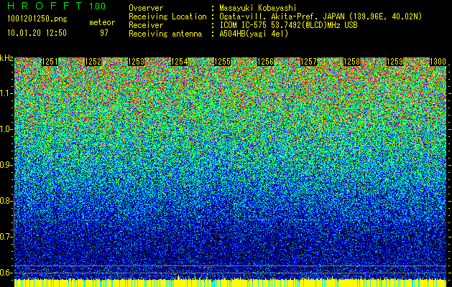The image size is (452, 287).
Task: Click the Ovserver label text
Action: (146, 8)
